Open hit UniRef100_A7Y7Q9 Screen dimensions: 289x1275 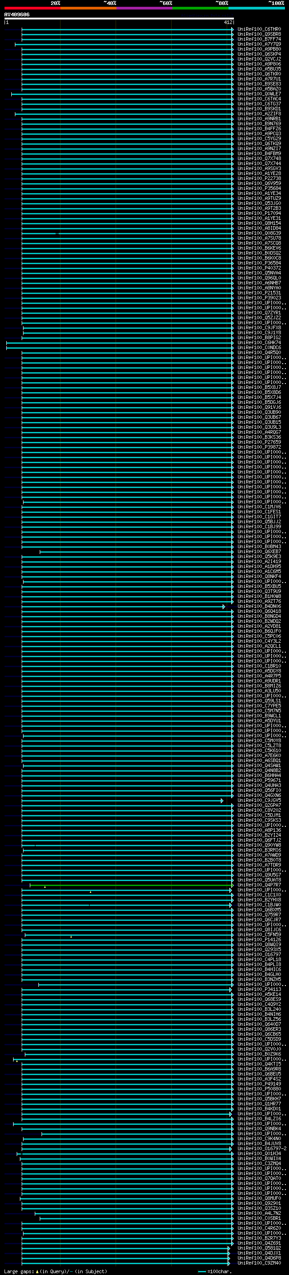click(259, 44)
